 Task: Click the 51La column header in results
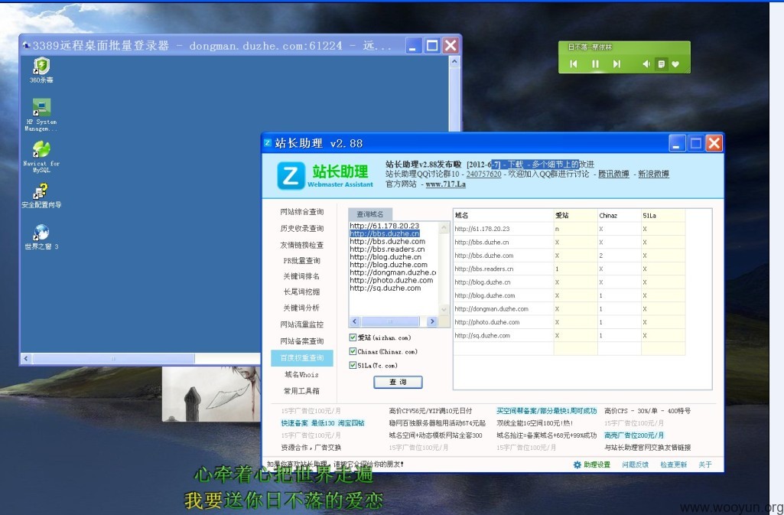click(x=663, y=216)
